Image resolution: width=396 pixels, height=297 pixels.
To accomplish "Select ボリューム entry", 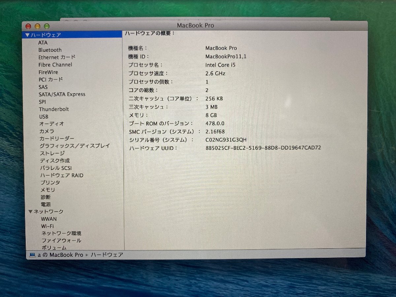I will (x=54, y=247).
